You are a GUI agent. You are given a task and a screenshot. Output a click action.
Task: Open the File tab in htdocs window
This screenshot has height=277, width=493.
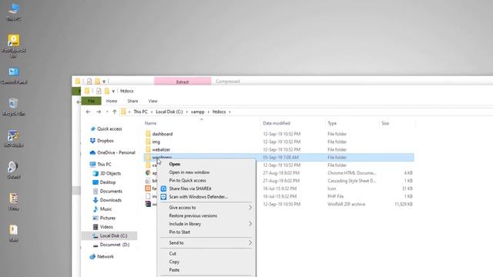point(91,101)
